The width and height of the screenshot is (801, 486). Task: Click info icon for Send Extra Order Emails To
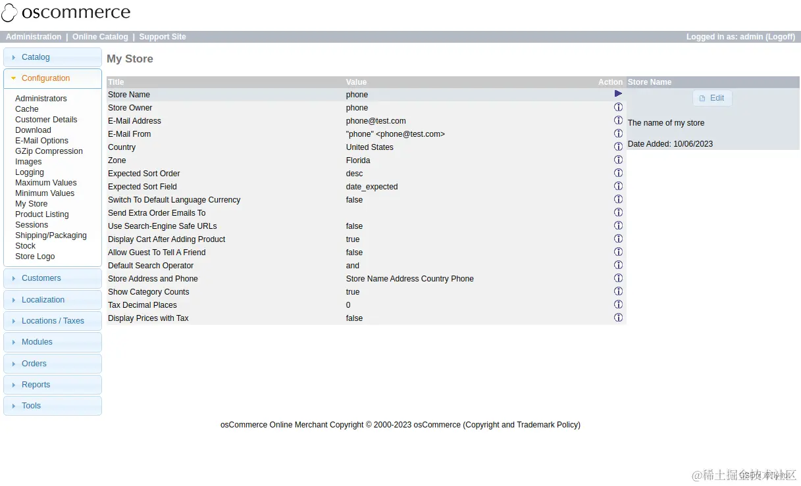tap(618, 212)
